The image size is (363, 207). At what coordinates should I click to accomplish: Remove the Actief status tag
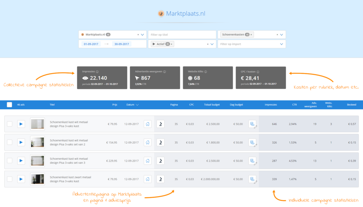coord(172,44)
